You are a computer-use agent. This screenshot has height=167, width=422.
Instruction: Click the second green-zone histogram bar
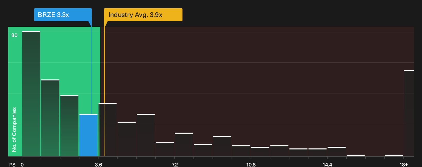(x=50, y=118)
